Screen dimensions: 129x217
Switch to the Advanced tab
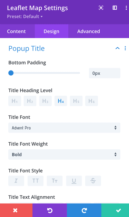(89, 31)
